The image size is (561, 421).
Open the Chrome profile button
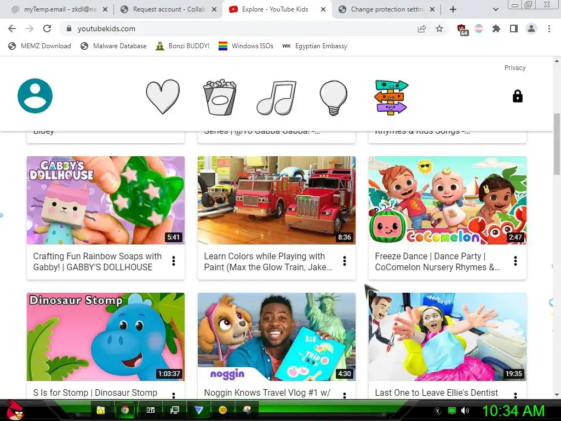[x=531, y=29]
